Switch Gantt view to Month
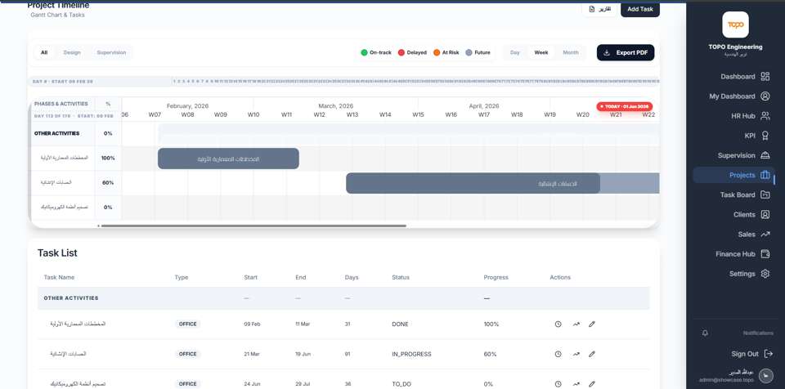Image resolution: width=785 pixels, height=389 pixels. click(x=571, y=52)
